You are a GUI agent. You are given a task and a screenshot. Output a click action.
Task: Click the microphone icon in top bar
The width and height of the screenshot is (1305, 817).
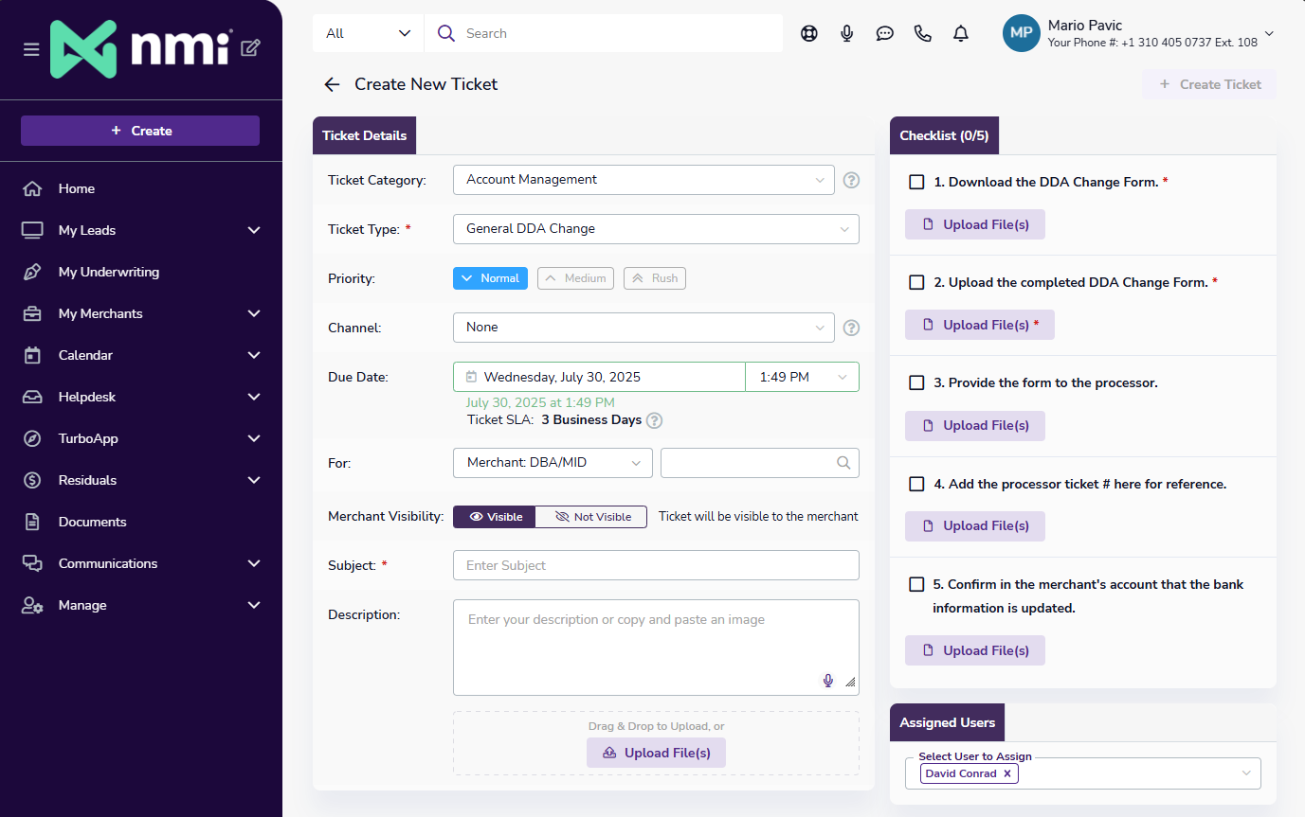point(847,33)
